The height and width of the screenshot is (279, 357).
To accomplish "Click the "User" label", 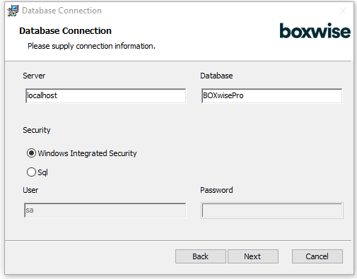I will 30,190.
